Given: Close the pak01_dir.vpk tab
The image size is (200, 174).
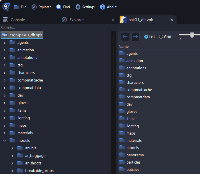Looking at the screenshot, I should click(x=172, y=20).
